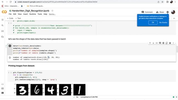Delete the selected cell with trash icon

[x=170, y=43]
